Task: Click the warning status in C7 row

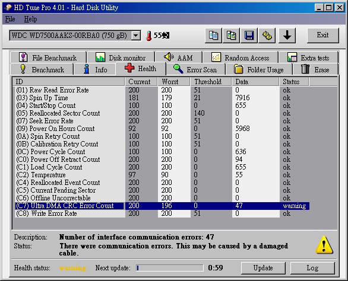Action: (x=295, y=206)
